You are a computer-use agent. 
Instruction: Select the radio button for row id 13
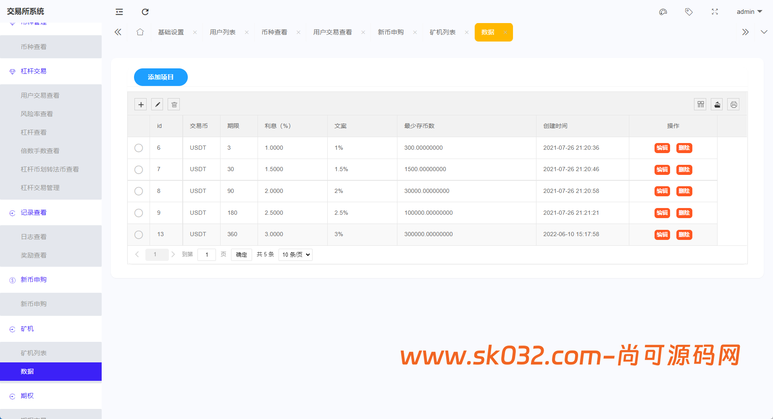[139, 234]
